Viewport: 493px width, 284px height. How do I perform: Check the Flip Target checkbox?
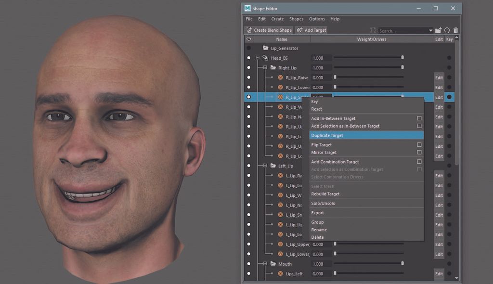point(419,144)
